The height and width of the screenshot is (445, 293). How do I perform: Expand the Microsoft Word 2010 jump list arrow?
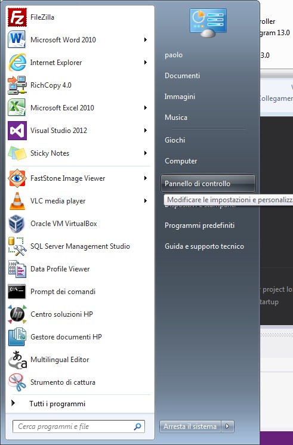[146, 40]
